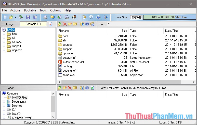
Task: Expand the Desktop node in Local tree
Action: click(x=4, y=106)
